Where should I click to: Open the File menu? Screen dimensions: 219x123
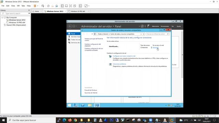pyautogui.click(x=3, y=6)
